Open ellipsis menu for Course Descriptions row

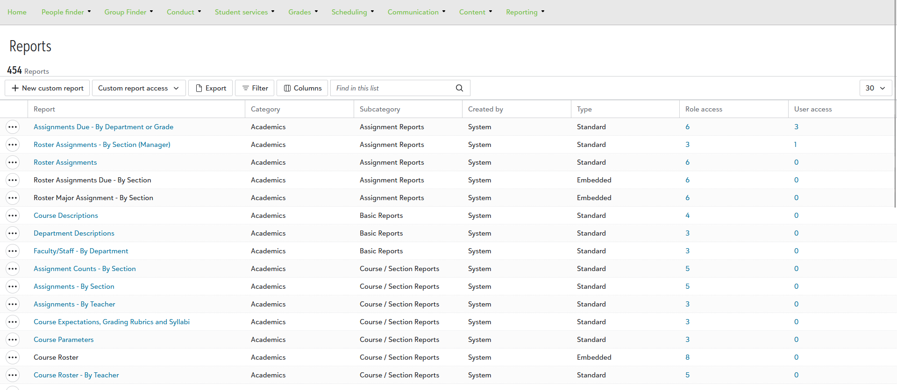click(13, 216)
